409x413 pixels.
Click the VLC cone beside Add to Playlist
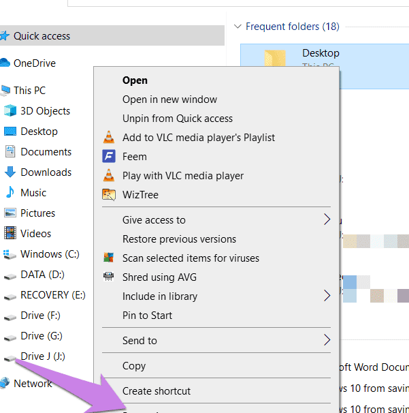coord(109,137)
